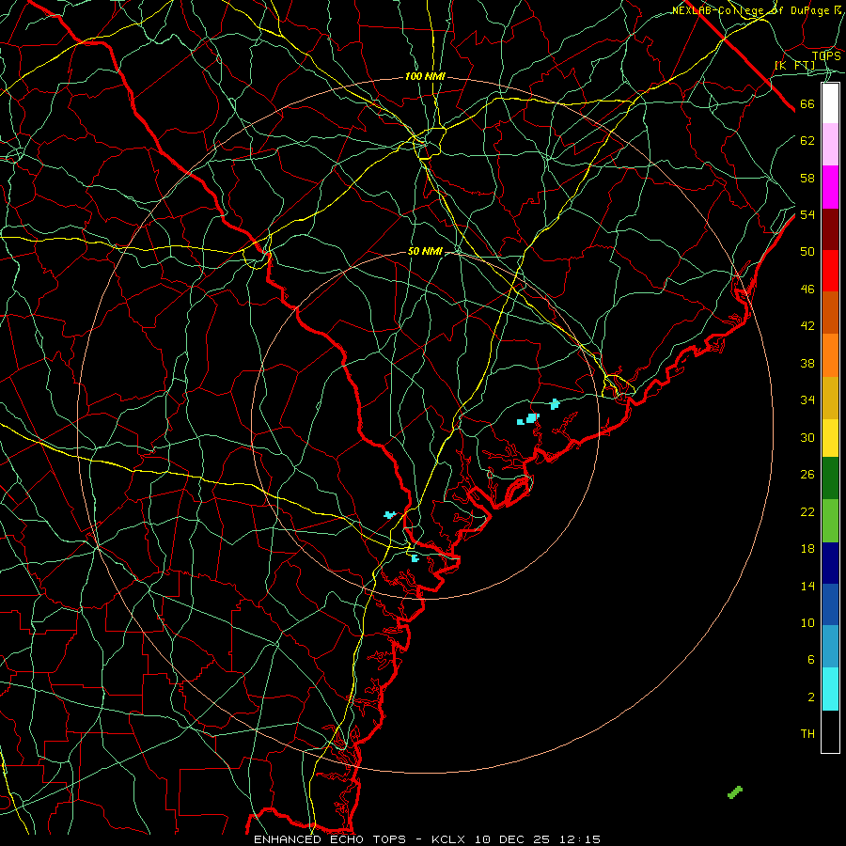846x846 pixels.
Task: Click the dark maroon legend swatch
Action: (830, 229)
